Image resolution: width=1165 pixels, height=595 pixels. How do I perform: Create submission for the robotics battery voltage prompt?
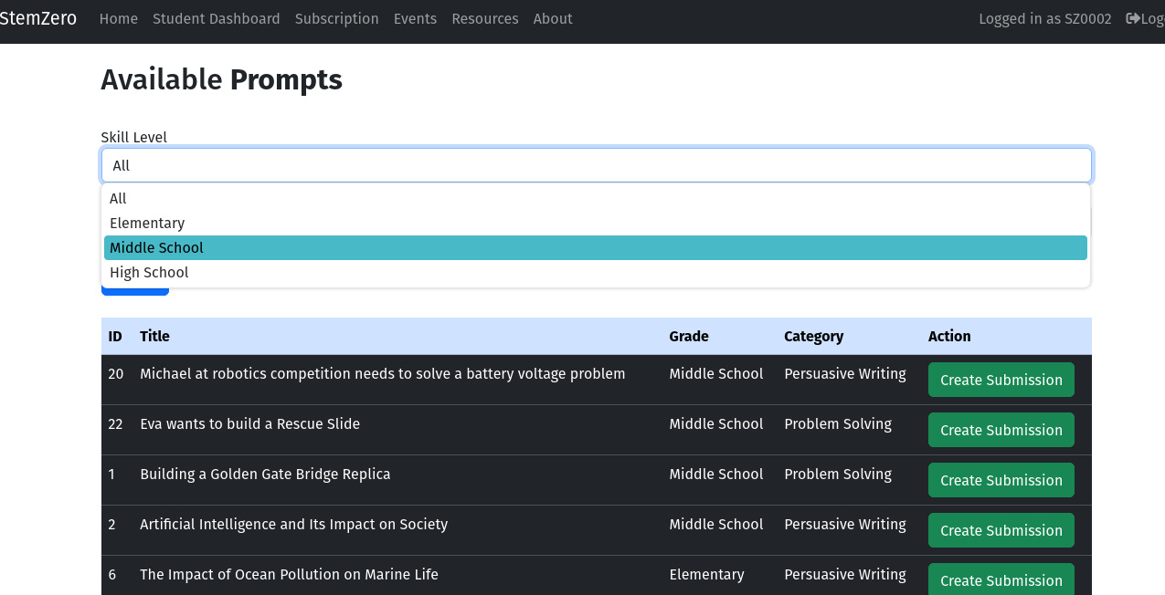1001,379
